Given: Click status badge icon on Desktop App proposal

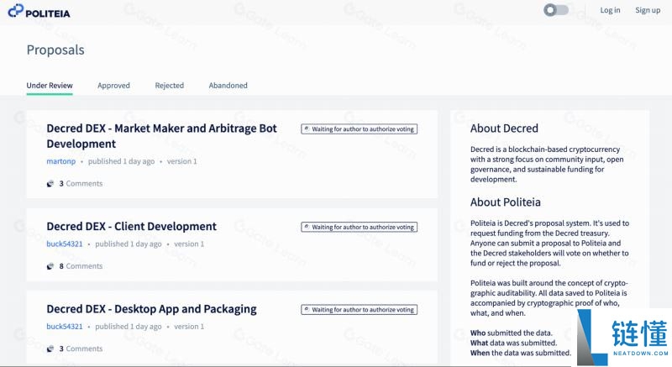Looking at the screenshot, I should (307, 309).
